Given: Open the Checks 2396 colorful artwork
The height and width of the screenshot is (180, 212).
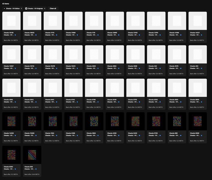Looking at the screenshot, I should pos(73,121).
